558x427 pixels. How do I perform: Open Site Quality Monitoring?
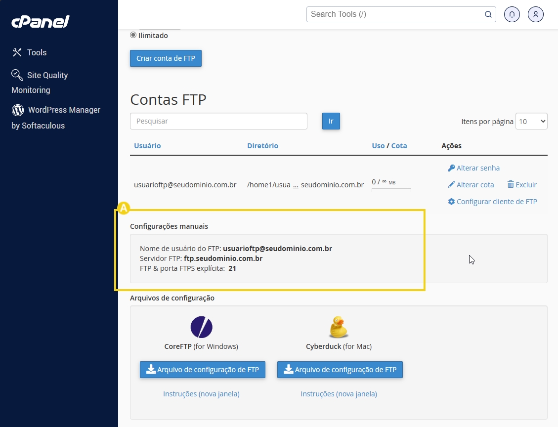tap(40, 82)
